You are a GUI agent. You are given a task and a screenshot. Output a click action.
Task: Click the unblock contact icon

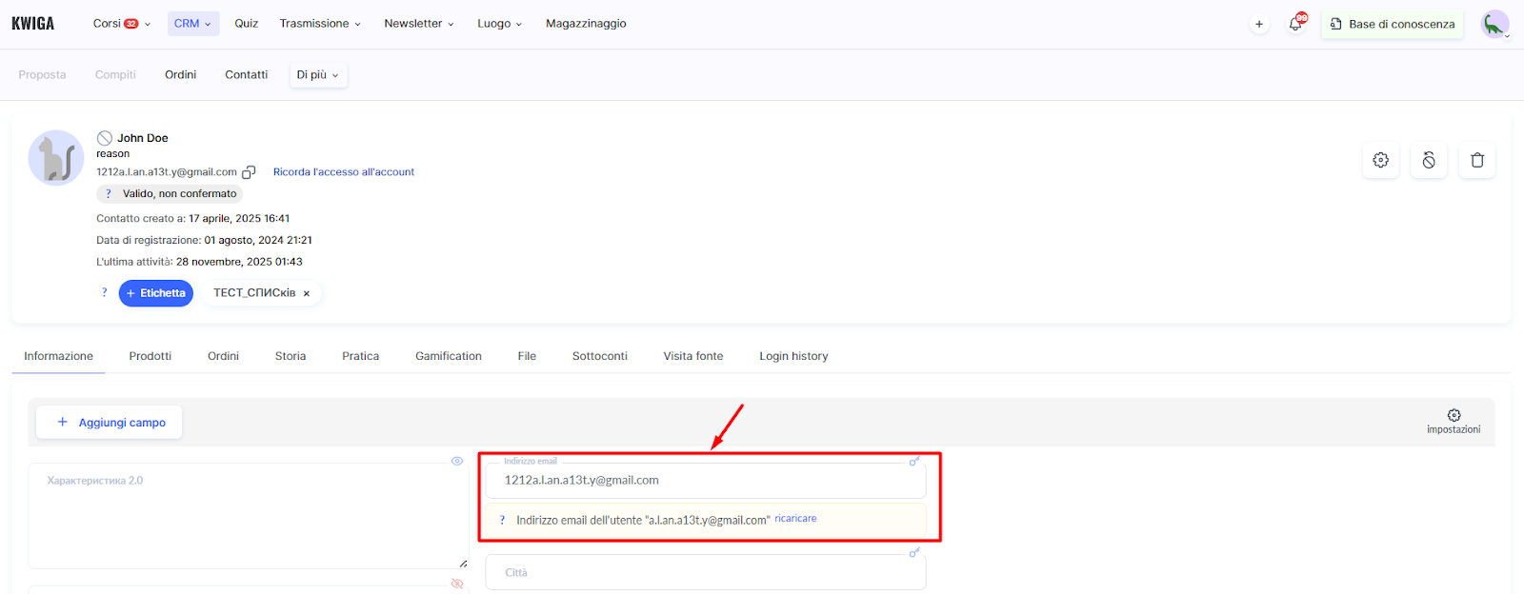tap(1429, 160)
